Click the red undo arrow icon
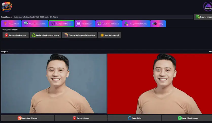 [20, 118]
